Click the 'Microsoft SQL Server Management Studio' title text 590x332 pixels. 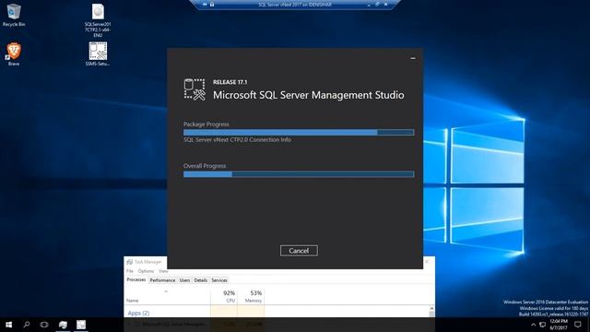pos(309,95)
